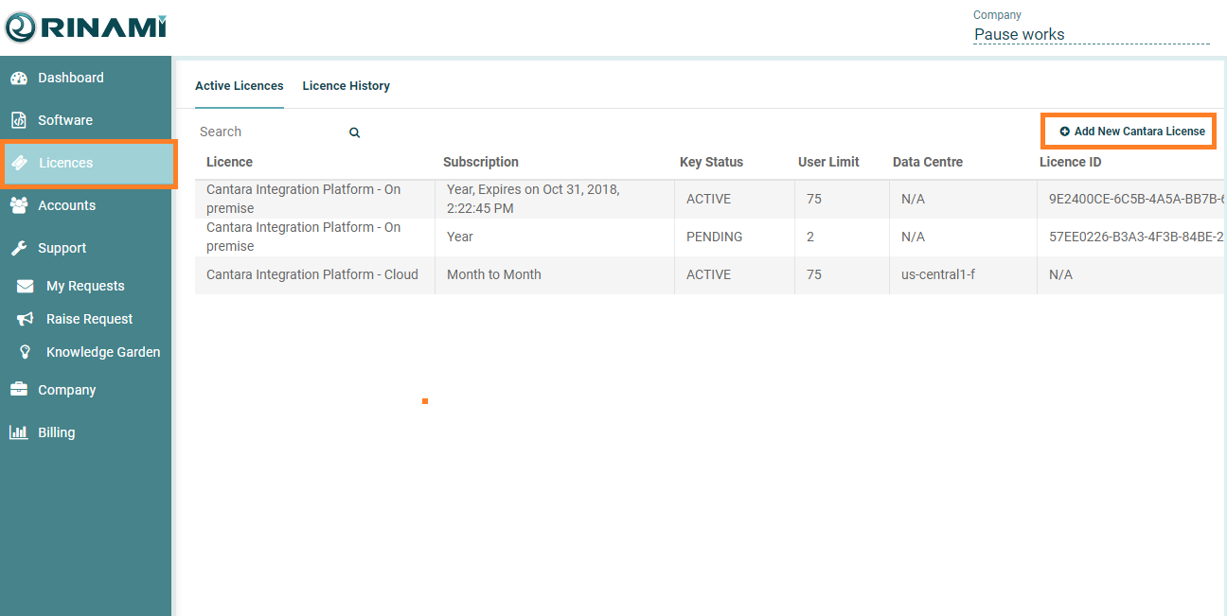Focus the licence Search field
This screenshot has width=1227, height=616.
270,132
